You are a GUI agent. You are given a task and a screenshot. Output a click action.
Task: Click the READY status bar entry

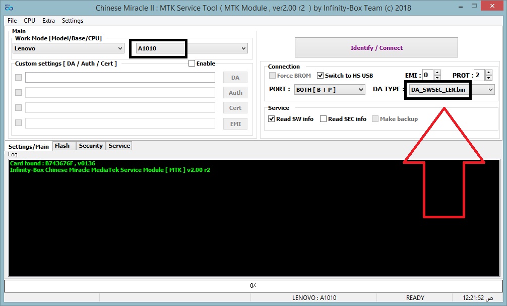(x=415, y=297)
